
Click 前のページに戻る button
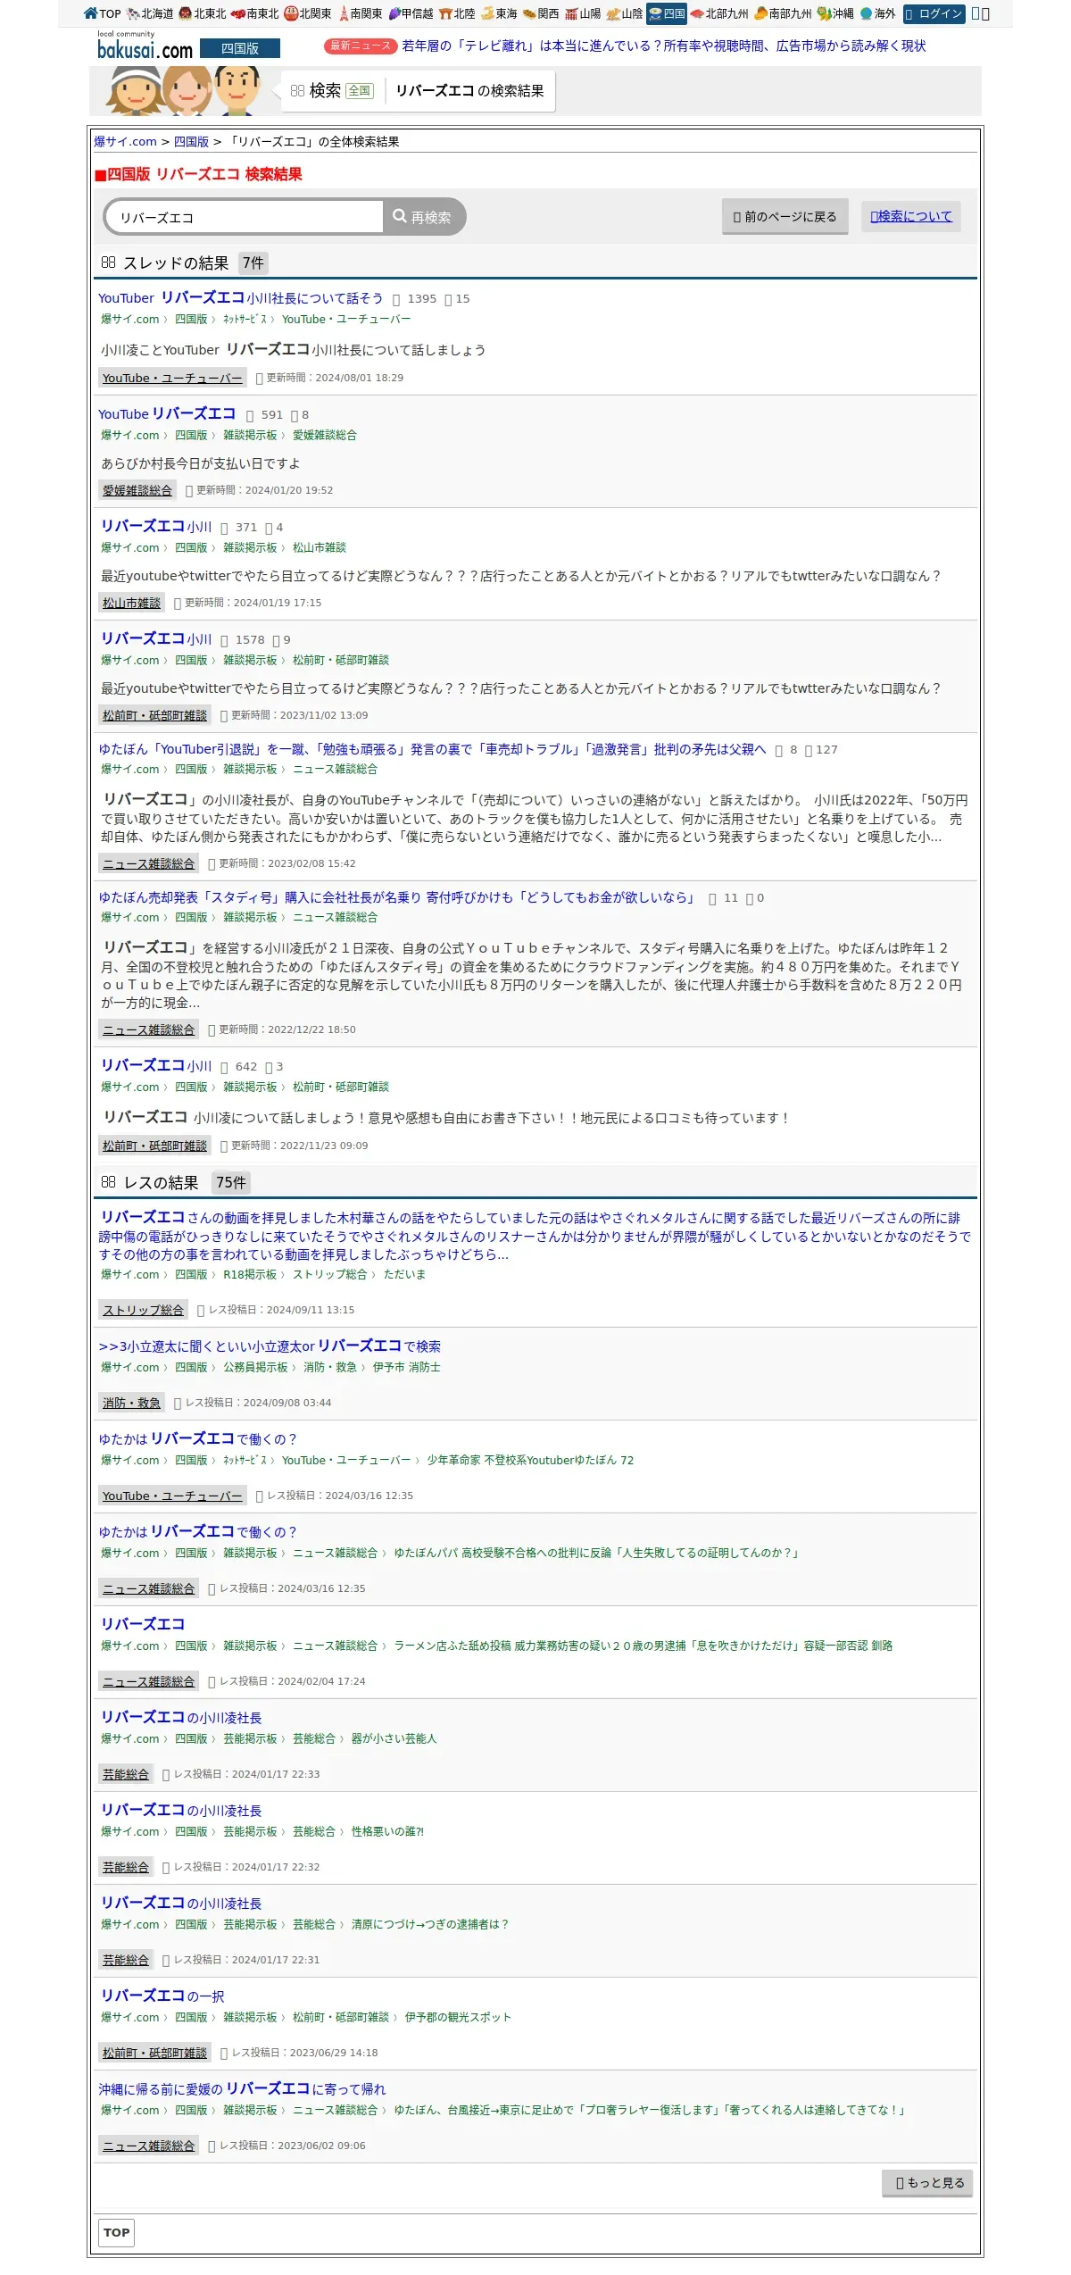(x=785, y=216)
